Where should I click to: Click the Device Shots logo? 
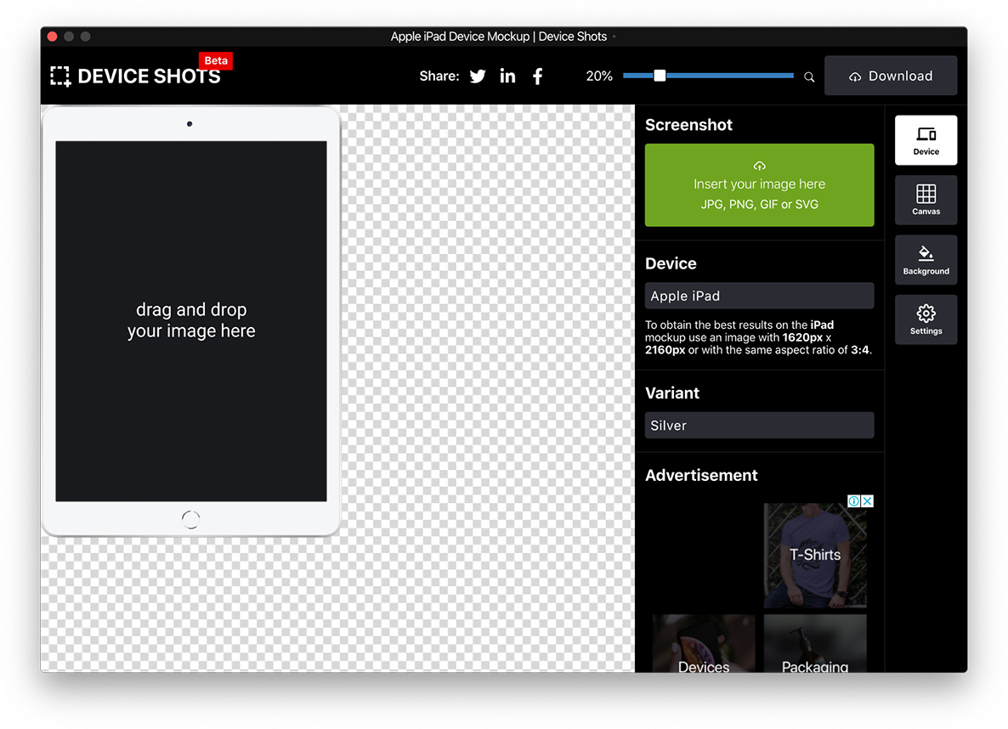[x=136, y=76]
